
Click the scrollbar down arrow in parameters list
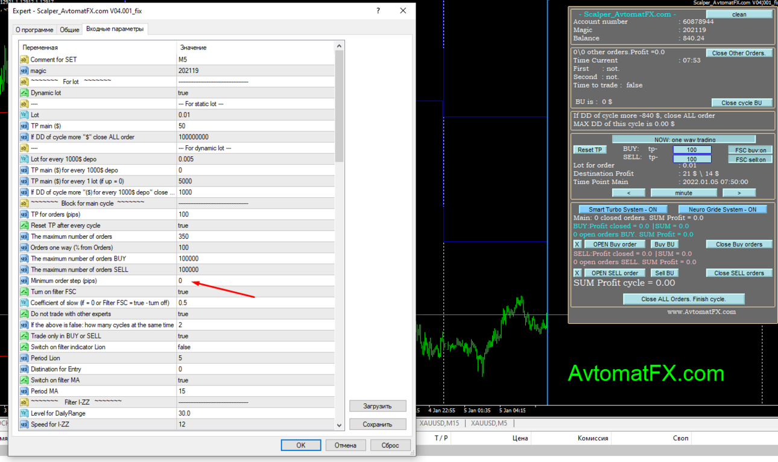click(339, 425)
